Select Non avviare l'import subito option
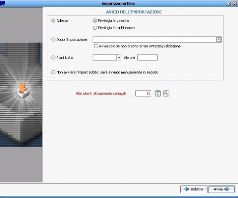This screenshot has width=238, height=198. point(53,72)
